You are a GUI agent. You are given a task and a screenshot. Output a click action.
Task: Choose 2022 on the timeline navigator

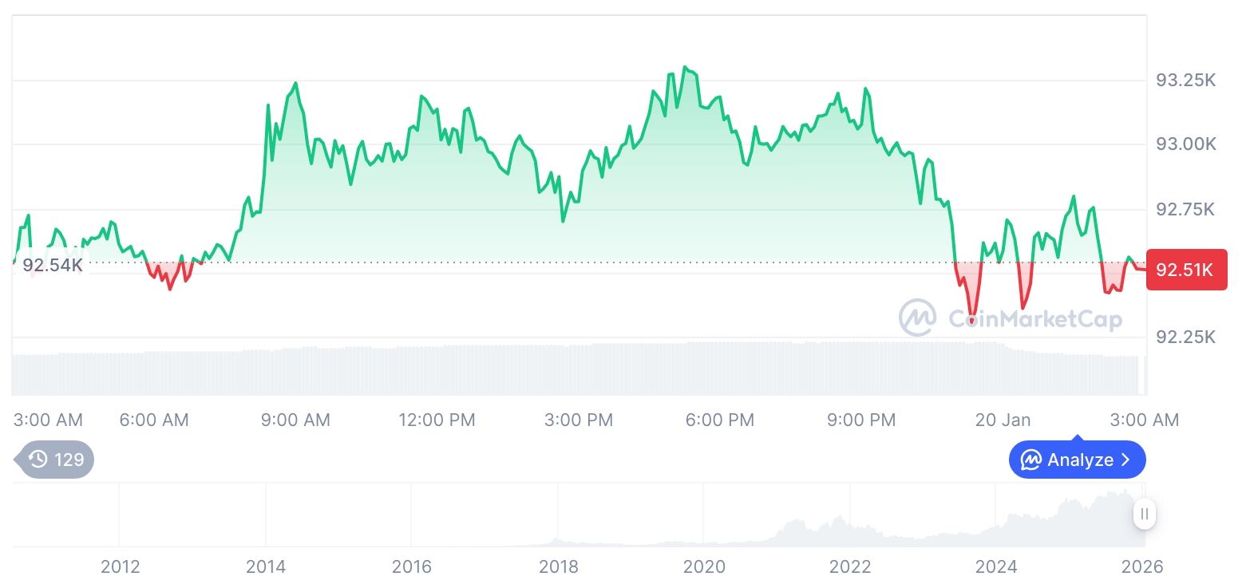click(x=850, y=567)
